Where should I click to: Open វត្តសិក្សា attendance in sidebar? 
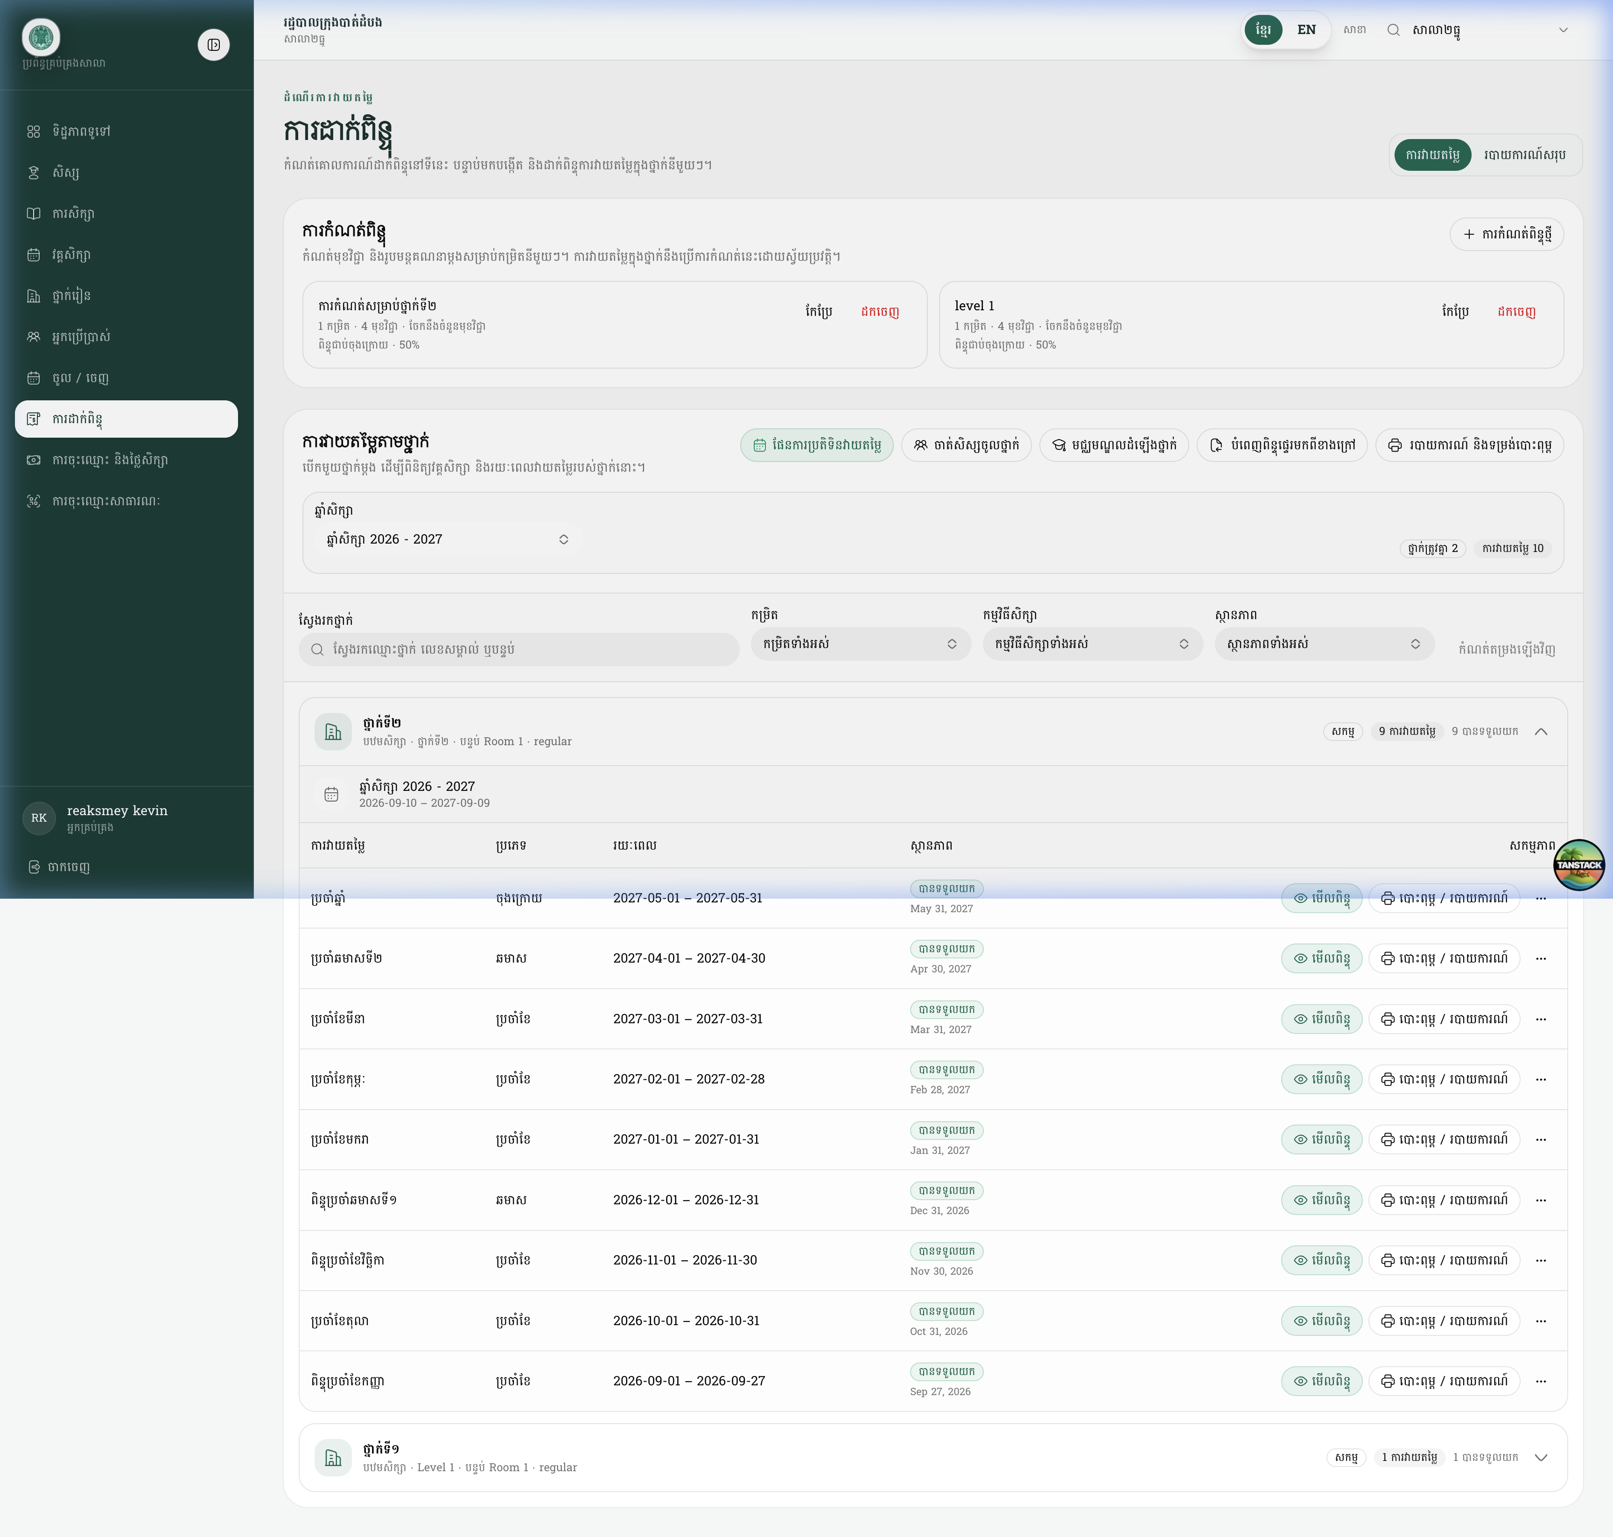(x=126, y=255)
